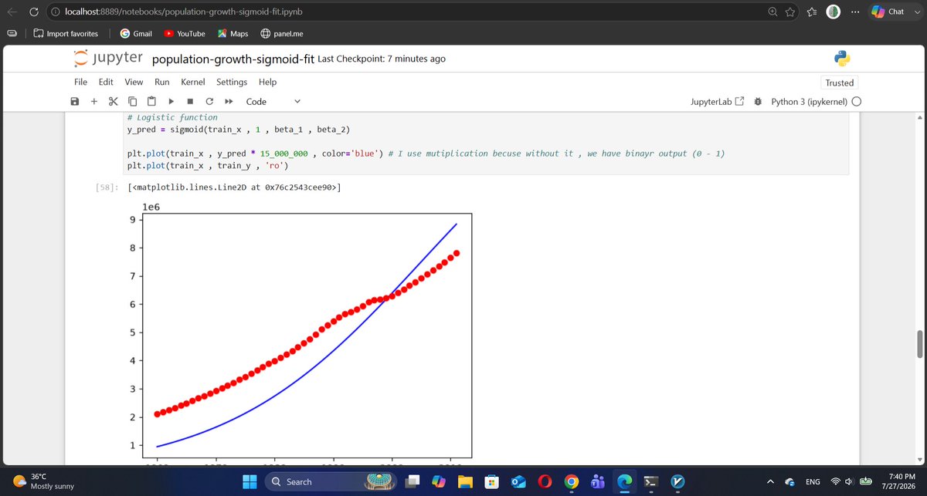Add this page to favorites star
Screen dimensions: 927x496
[x=790, y=12]
